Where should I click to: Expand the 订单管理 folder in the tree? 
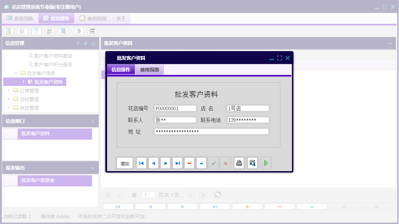(9, 90)
